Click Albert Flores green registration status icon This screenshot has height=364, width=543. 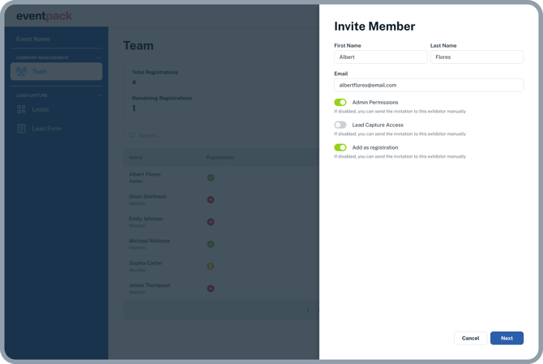(x=211, y=177)
